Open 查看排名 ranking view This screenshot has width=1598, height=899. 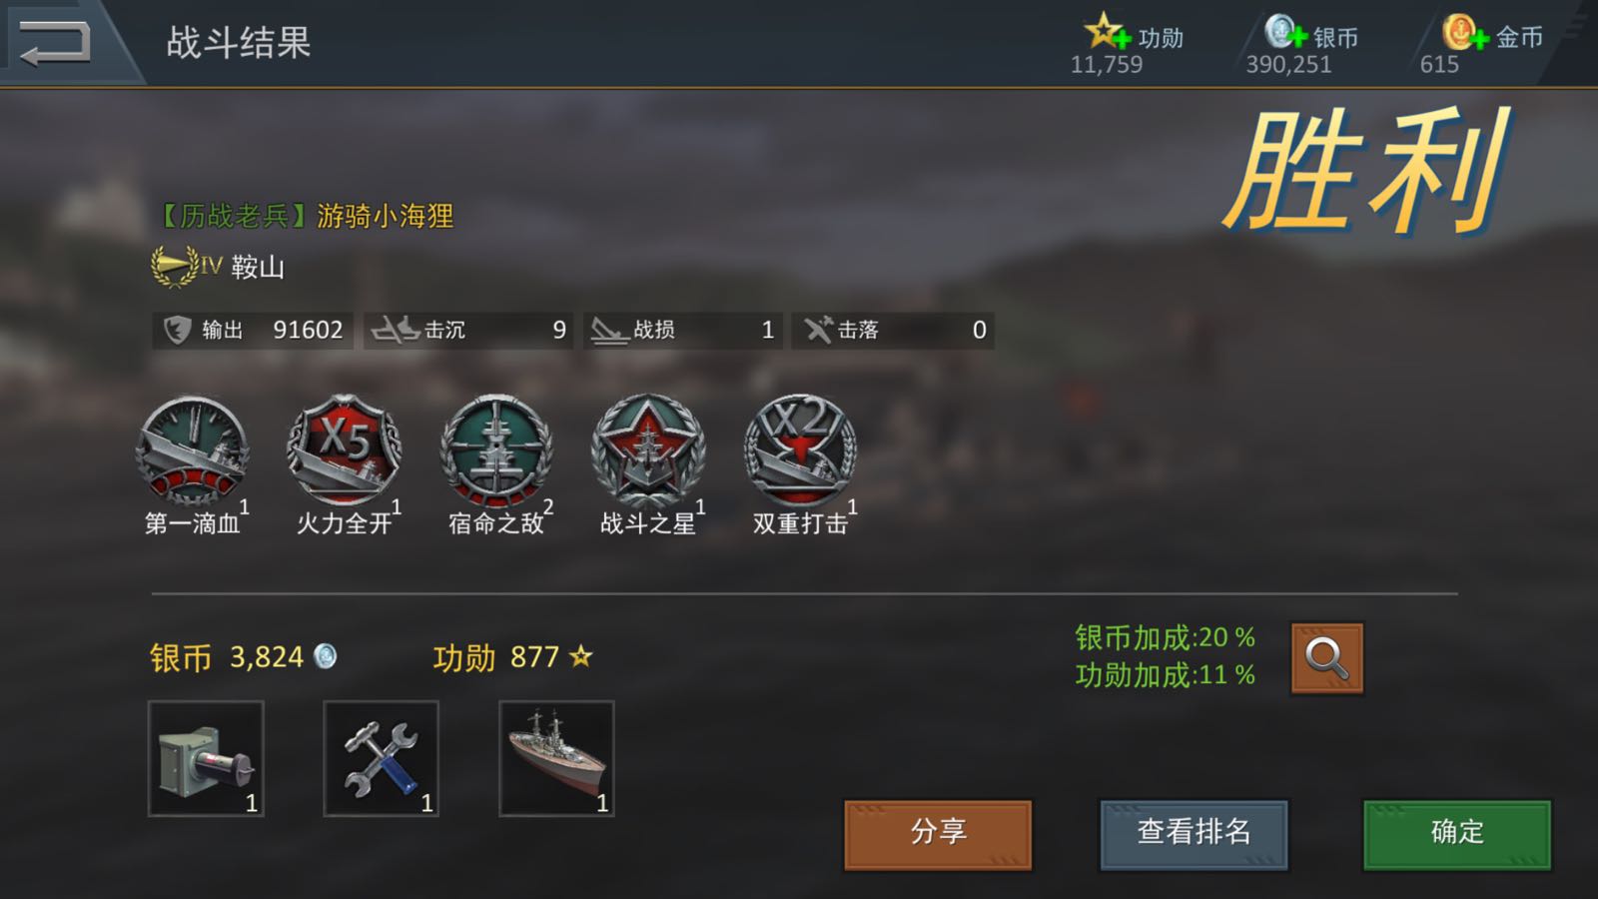click(1194, 834)
